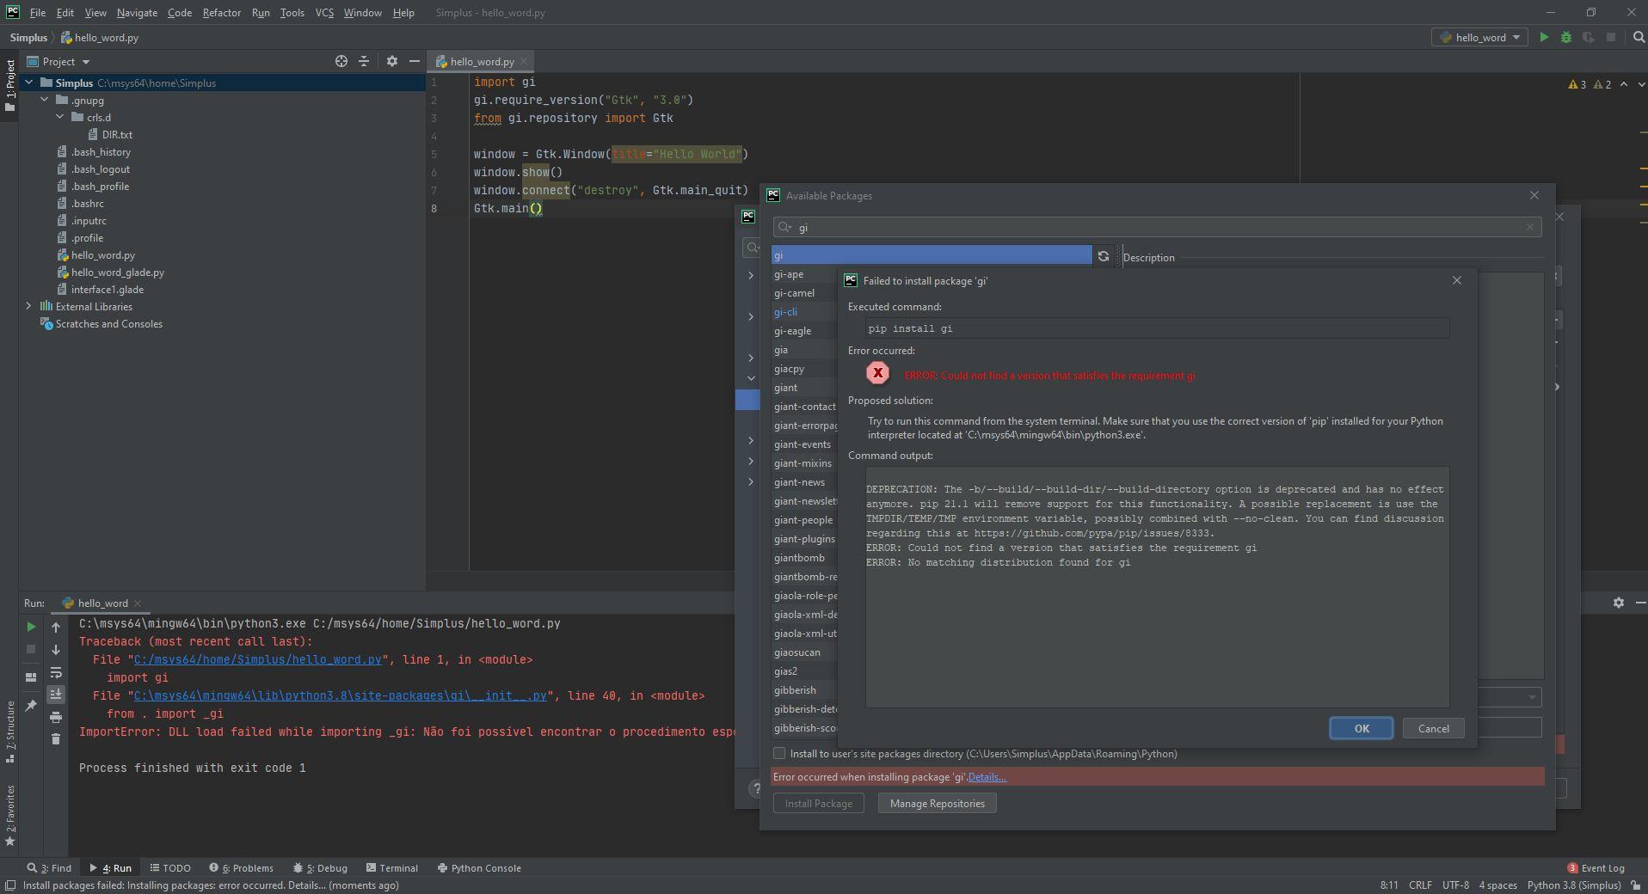Image resolution: width=1648 pixels, height=894 pixels.
Task: Expand External Libraries in the project tree
Action: coord(28,306)
